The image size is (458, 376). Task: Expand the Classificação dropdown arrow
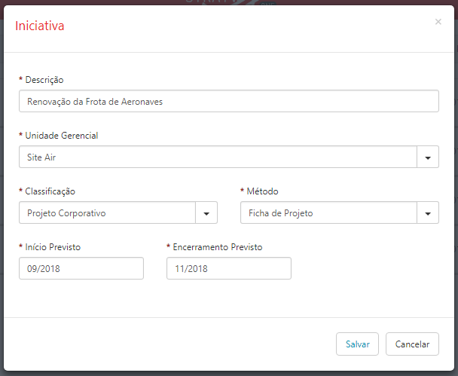click(x=206, y=212)
